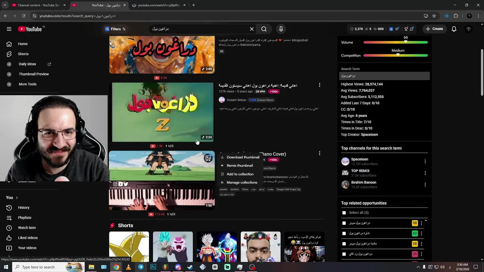The height and width of the screenshot is (272, 484).
Task: Check the Select all (5) checkbox
Action: pos(344,213)
